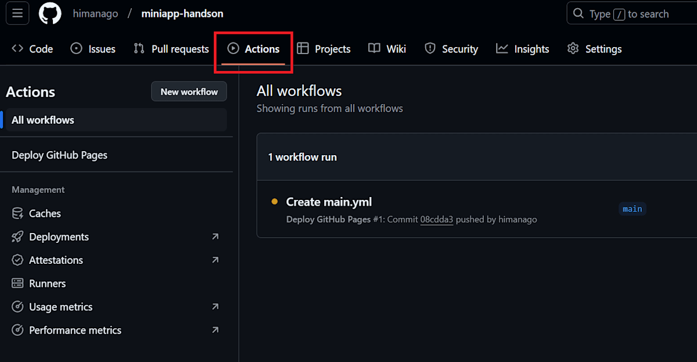This screenshot has width=697, height=362.
Task: Click the Caches database icon
Action: pos(18,213)
